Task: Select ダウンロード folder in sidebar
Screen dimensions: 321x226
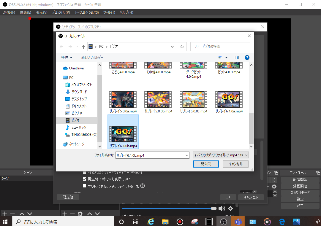Action: point(76,92)
